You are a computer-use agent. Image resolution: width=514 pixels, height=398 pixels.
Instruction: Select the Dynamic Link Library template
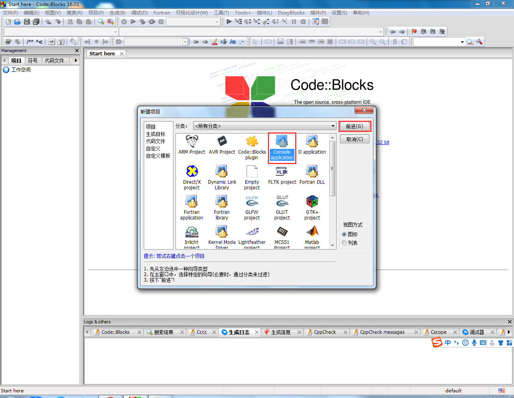(x=222, y=178)
